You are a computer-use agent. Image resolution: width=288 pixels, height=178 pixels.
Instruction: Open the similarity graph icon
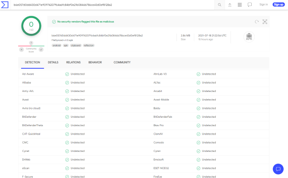click(265, 22)
